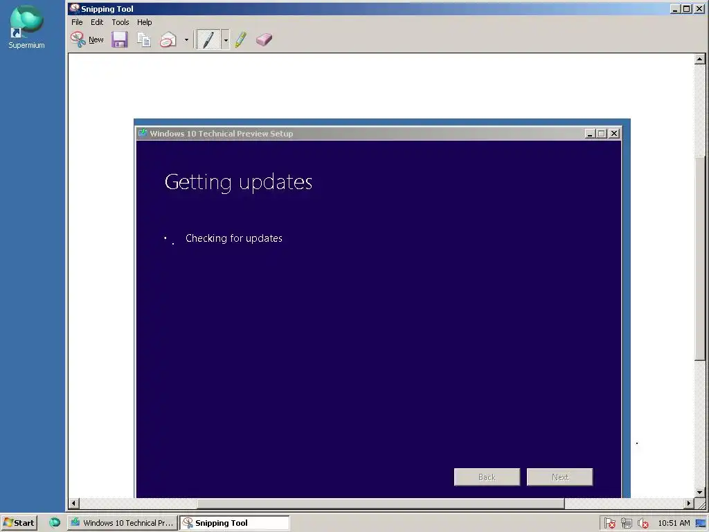This screenshot has height=532, width=709.
Task: Click the muted volume tray icon
Action: (643, 523)
